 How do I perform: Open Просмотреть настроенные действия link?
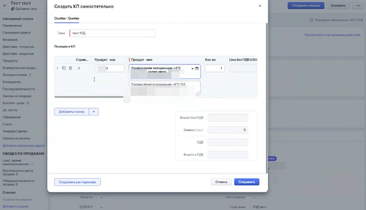tap(332, 35)
